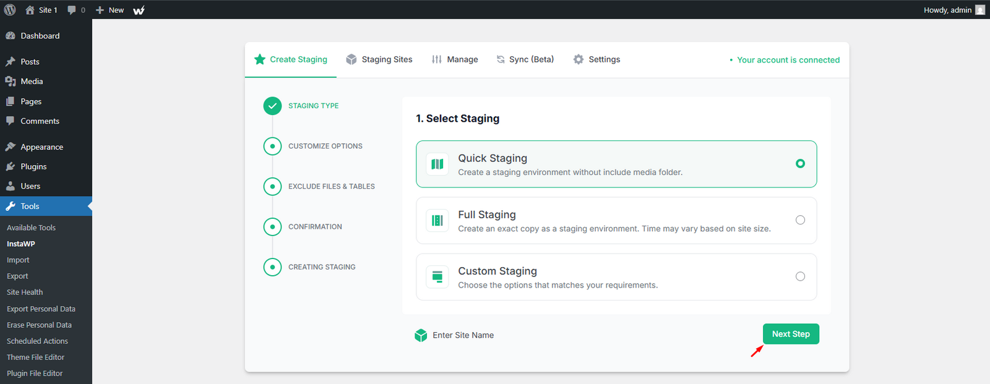Viewport: 990px width, 384px height.
Task: Open Scheduled Actions submenu link
Action: [x=37, y=341]
